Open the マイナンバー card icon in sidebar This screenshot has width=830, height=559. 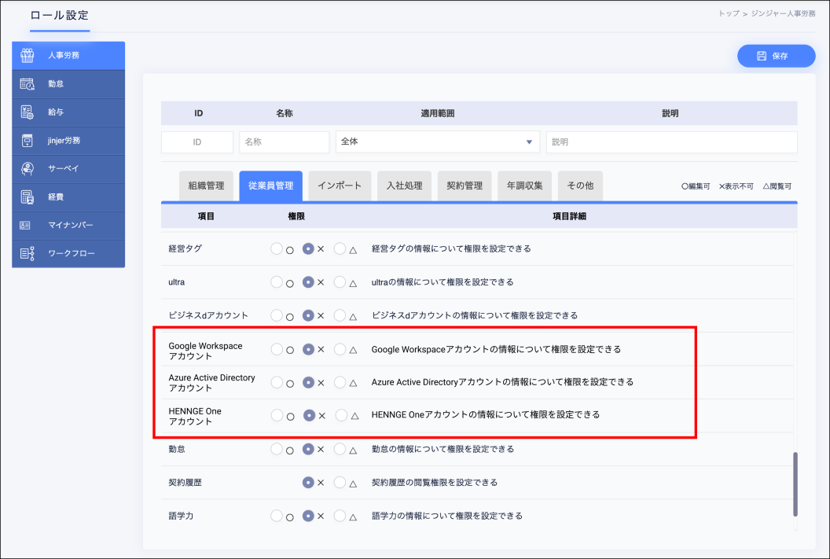pyautogui.click(x=25, y=225)
